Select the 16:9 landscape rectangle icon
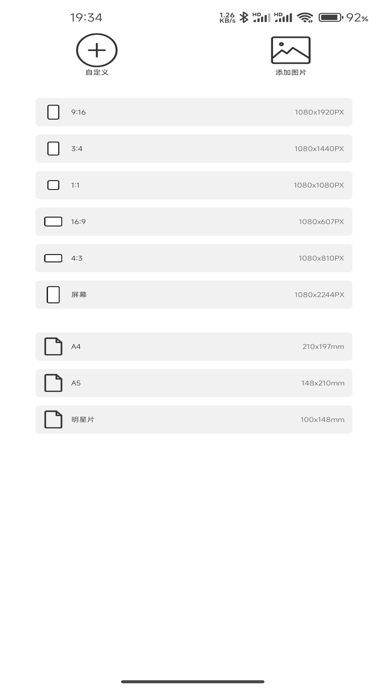The image size is (388, 689). click(x=53, y=222)
